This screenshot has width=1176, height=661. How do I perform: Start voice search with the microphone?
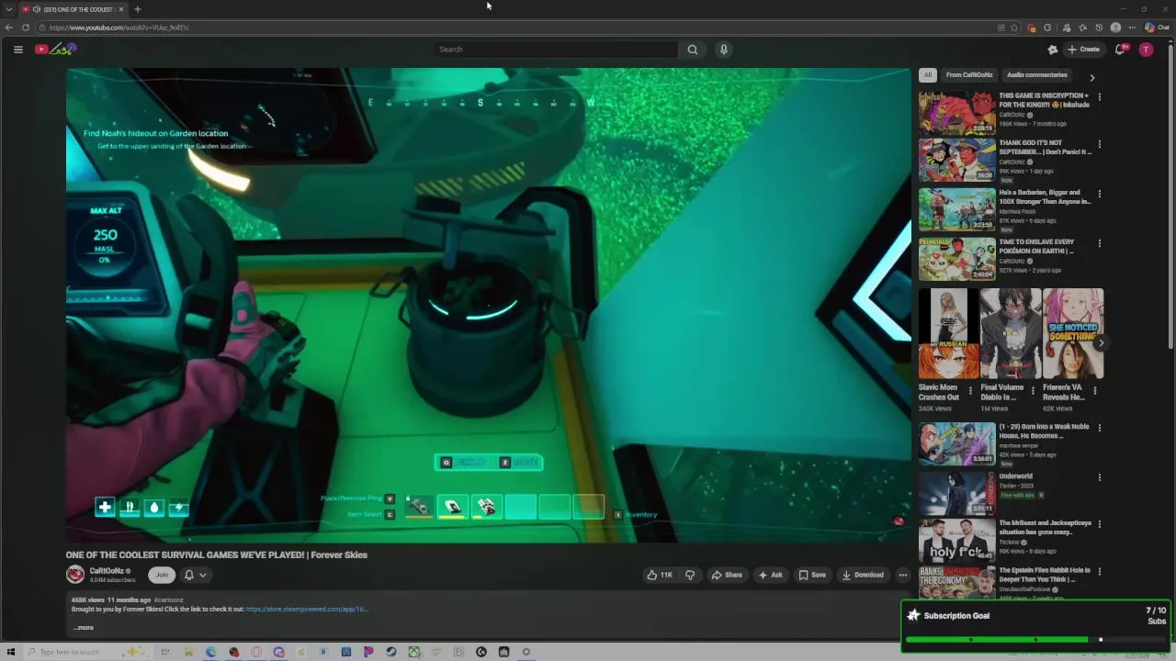(x=724, y=50)
